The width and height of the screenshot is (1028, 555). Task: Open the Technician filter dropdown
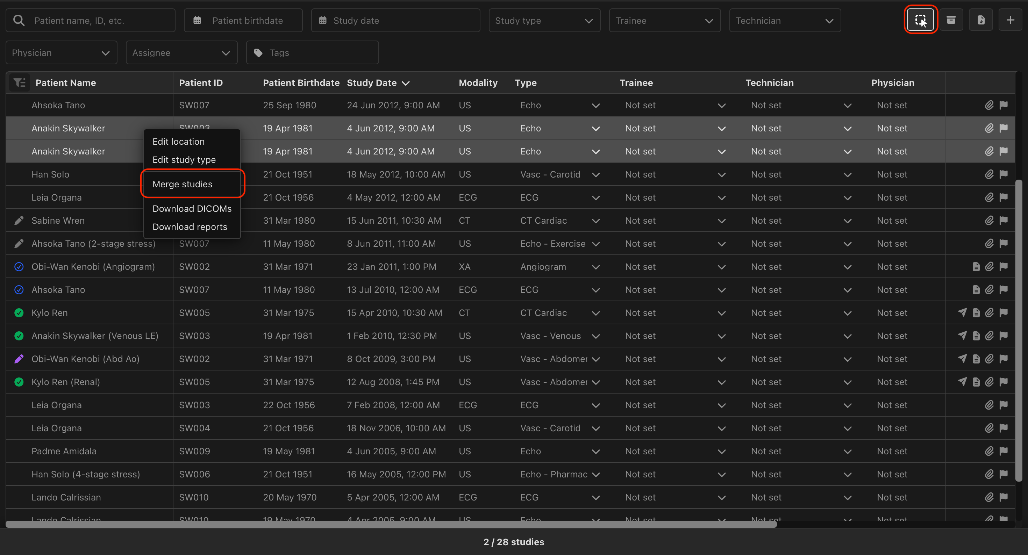point(785,20)
